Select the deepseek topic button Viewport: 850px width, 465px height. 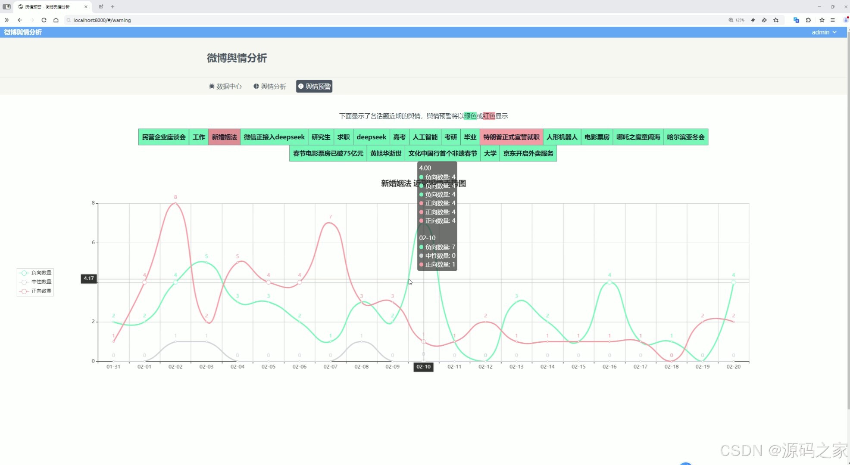(371, 137)
